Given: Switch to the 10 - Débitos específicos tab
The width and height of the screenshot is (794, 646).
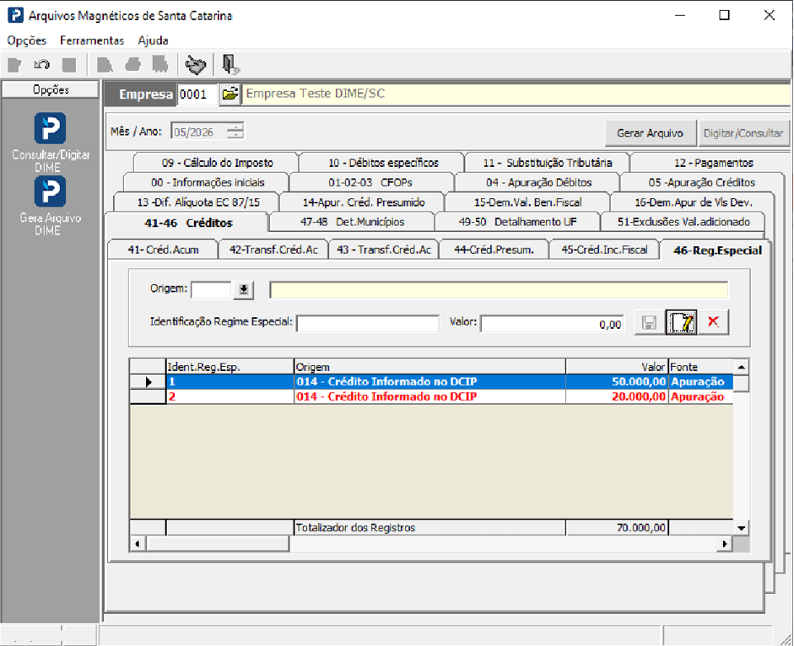Looking at the screenshot, I should 383,163.
